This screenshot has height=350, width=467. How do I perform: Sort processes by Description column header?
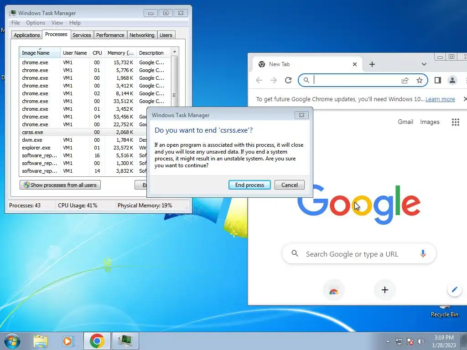[x=153, y=53]
